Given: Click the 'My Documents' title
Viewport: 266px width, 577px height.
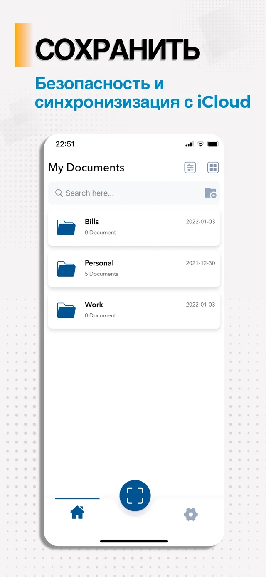Looking at the screenshot, I should tap(86, 168).
